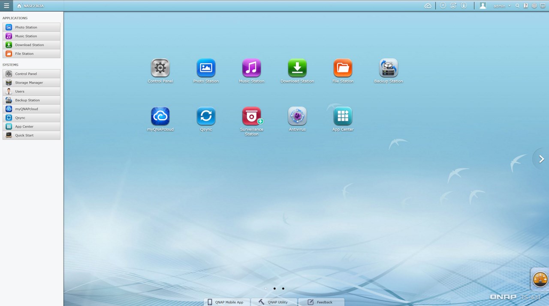
Task: Click the QNAP Mobile App button
Action: click(x=226, y=302)
